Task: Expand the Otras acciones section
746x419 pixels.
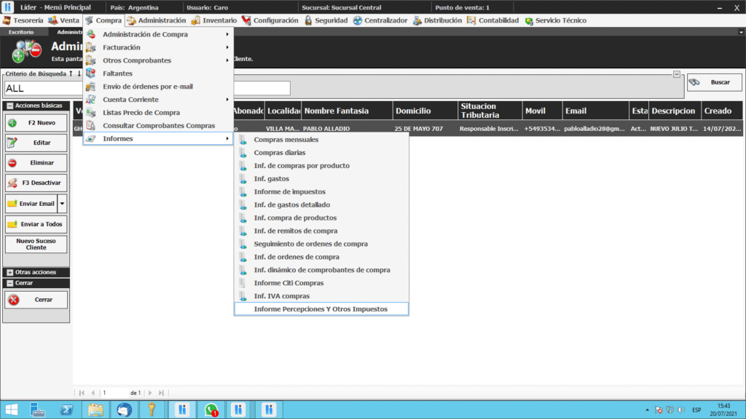Action: (x=9, y=272)
